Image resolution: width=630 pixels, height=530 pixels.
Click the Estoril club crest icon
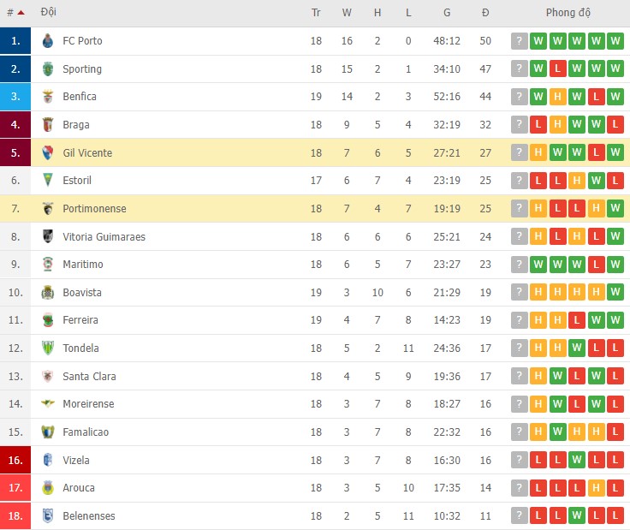(48, 181)
